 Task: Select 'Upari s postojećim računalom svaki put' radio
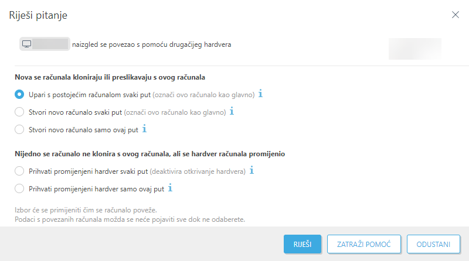[19, 94]
